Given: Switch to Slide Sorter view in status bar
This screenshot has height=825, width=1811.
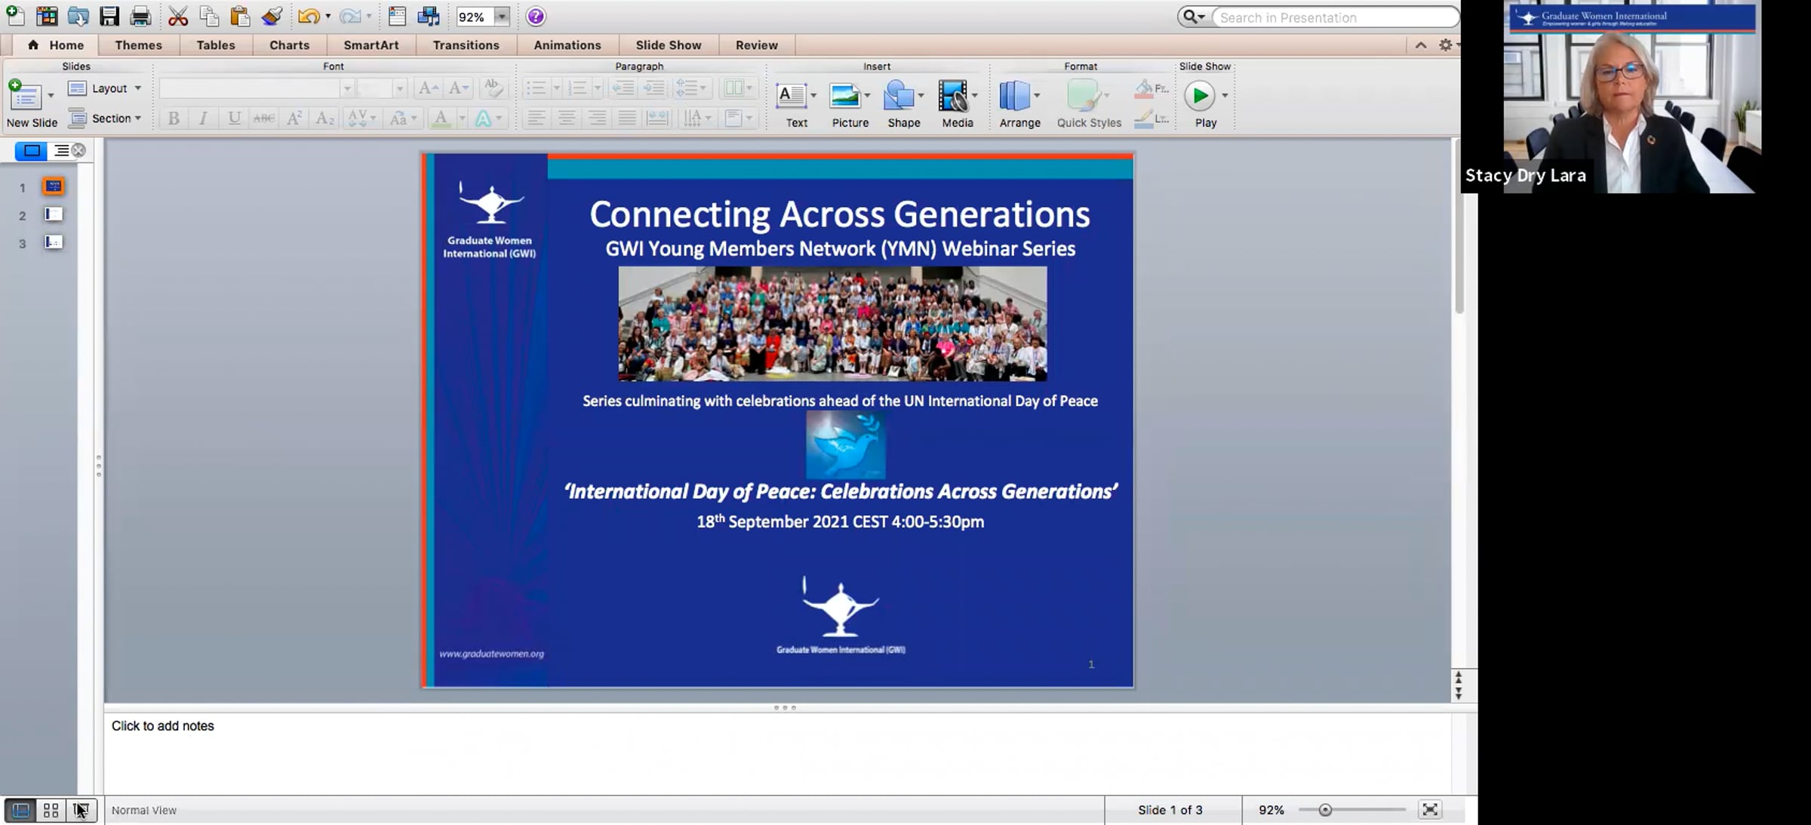Looking at the screenshot, I should click(x=51, y=811).
